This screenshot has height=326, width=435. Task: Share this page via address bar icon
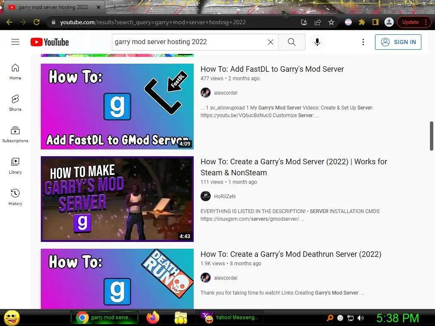pyautogui.click(x=318, y=22)
